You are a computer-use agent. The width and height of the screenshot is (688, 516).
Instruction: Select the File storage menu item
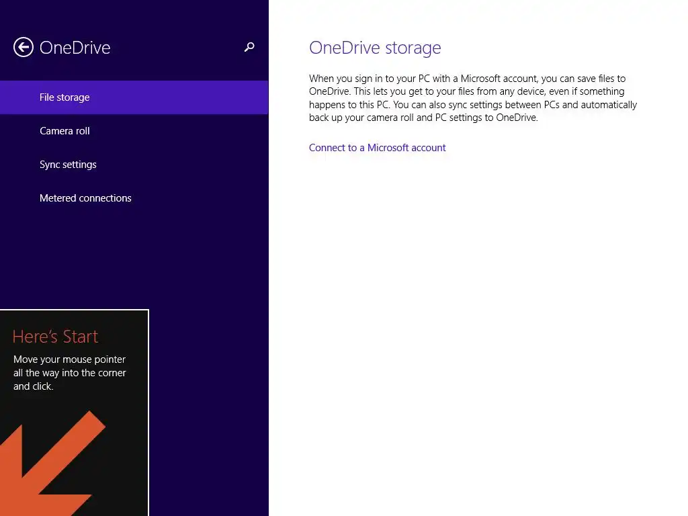[134, 97]
